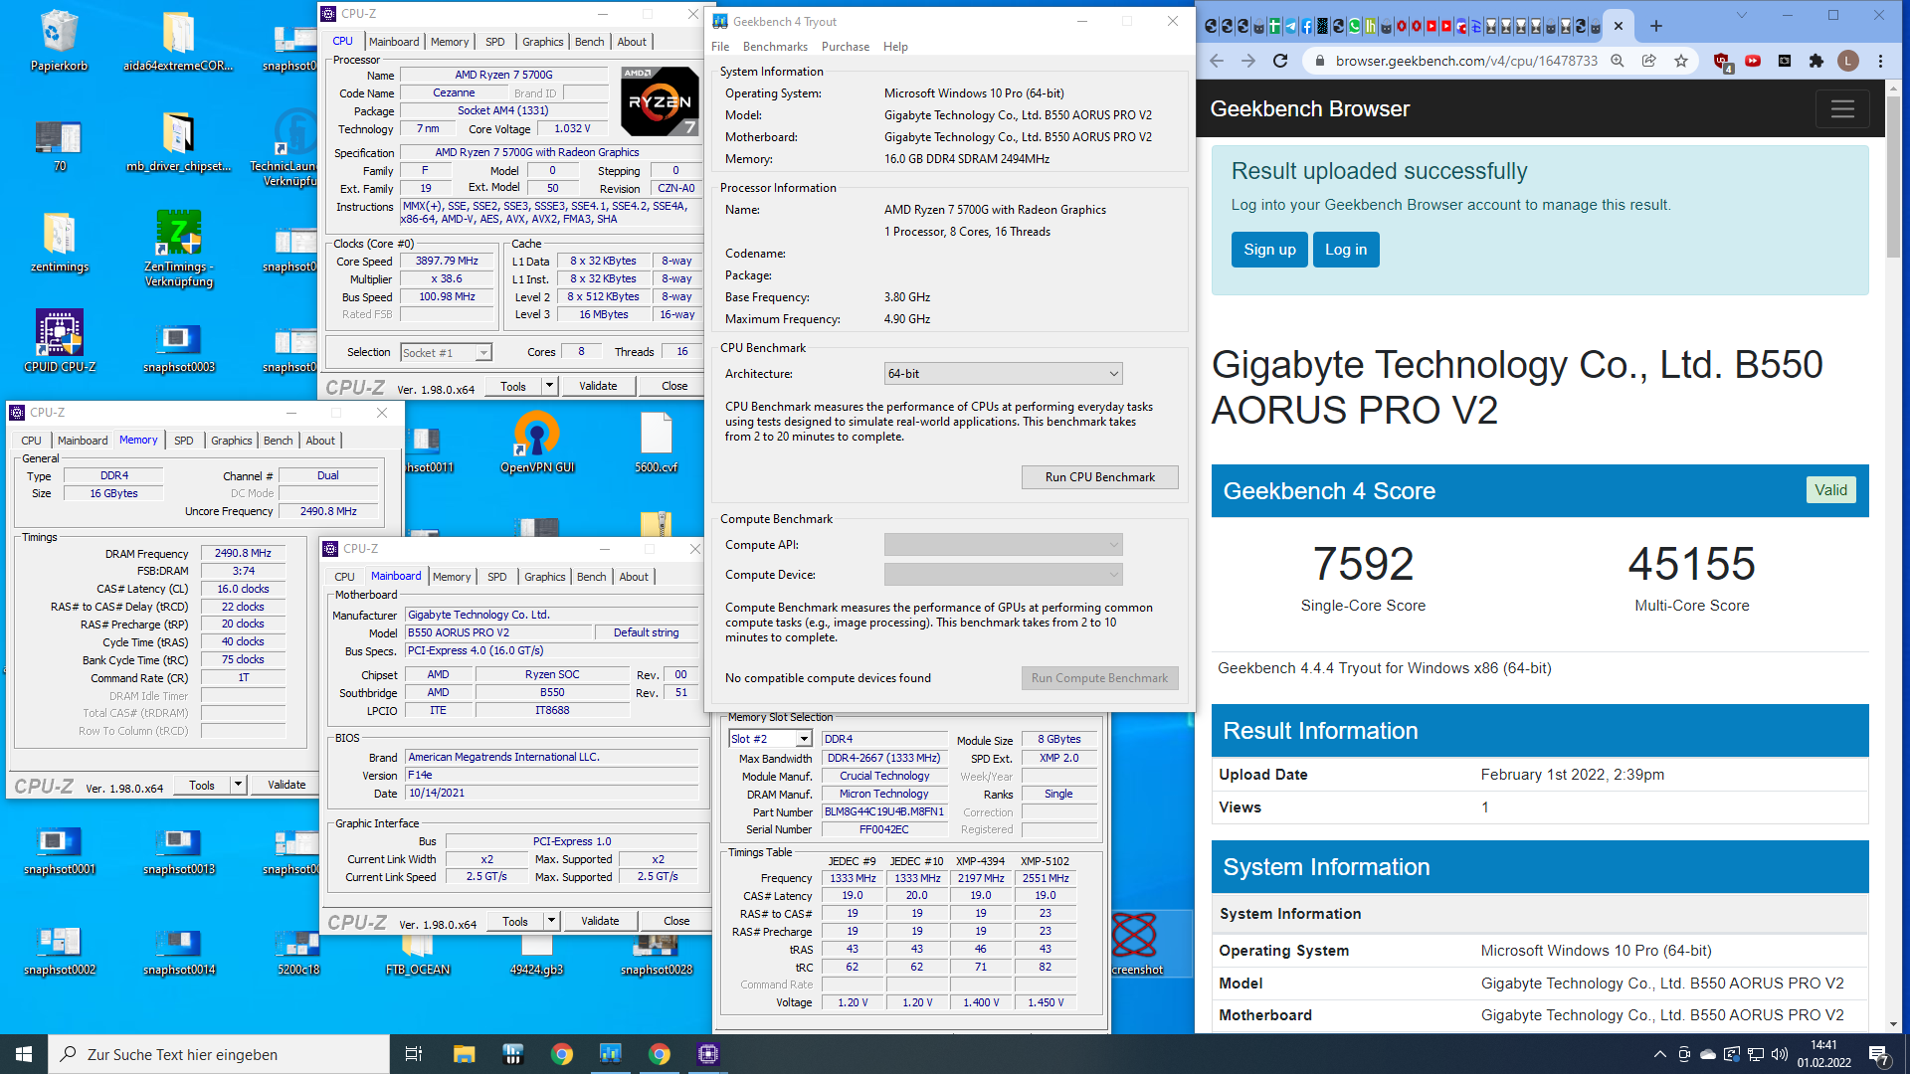Open the notification center with 7 alerts
The height and width of the screenshot is (1074, 1910).
pyautogui.click(x=1879, y=1054)
